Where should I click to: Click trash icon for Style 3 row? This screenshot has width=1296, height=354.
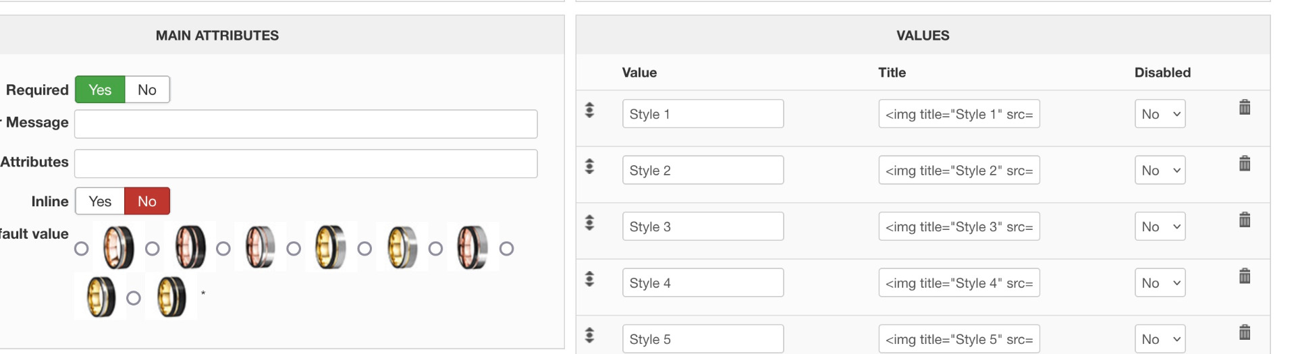click(x=1245, y=220)
